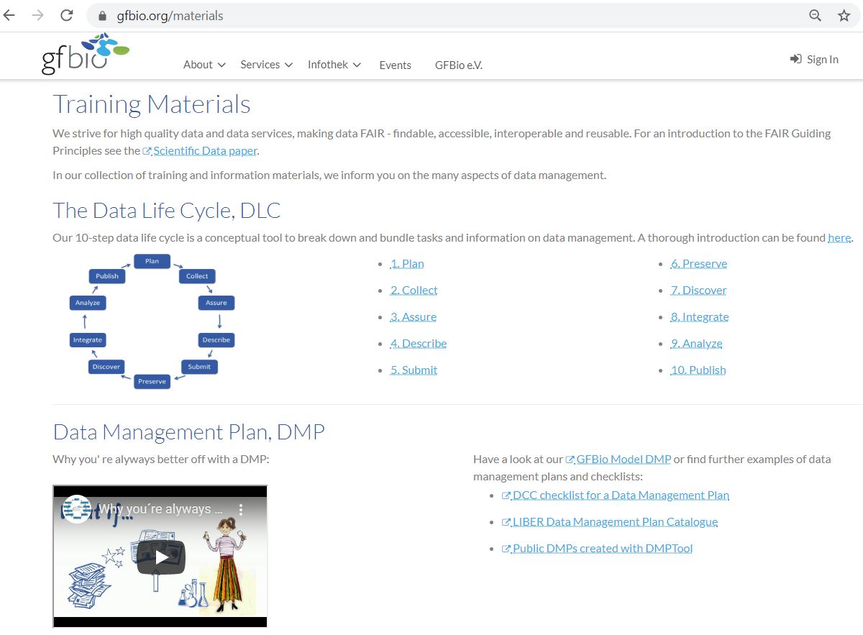Open the Events page
This screenshot has width=863, height=635.
[395, 65]
